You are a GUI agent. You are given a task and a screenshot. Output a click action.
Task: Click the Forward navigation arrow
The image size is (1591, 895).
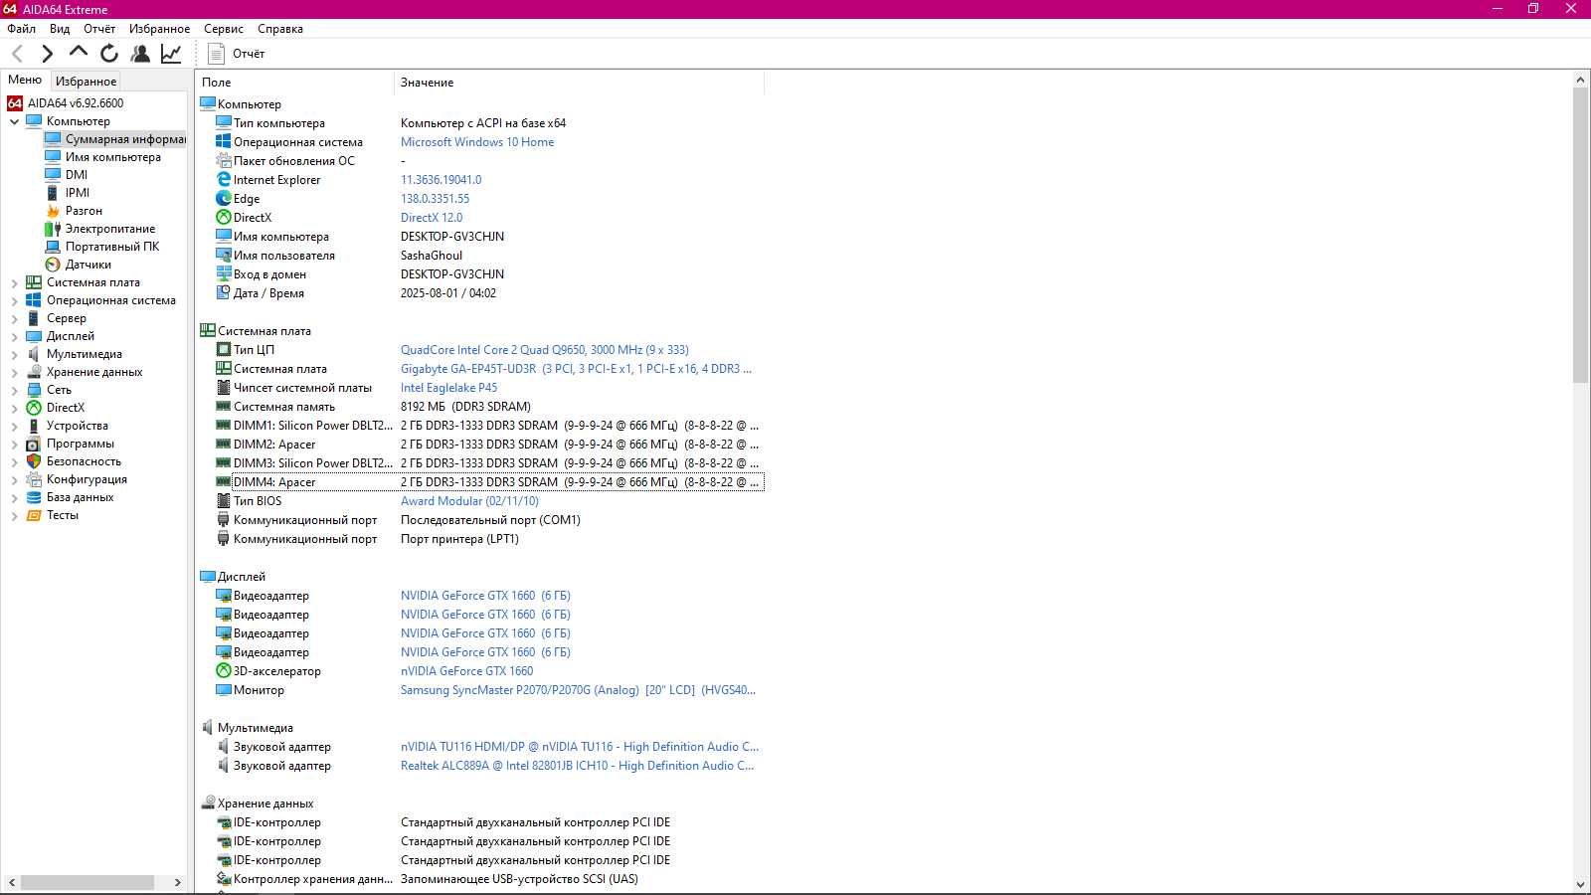coord(47,54)
